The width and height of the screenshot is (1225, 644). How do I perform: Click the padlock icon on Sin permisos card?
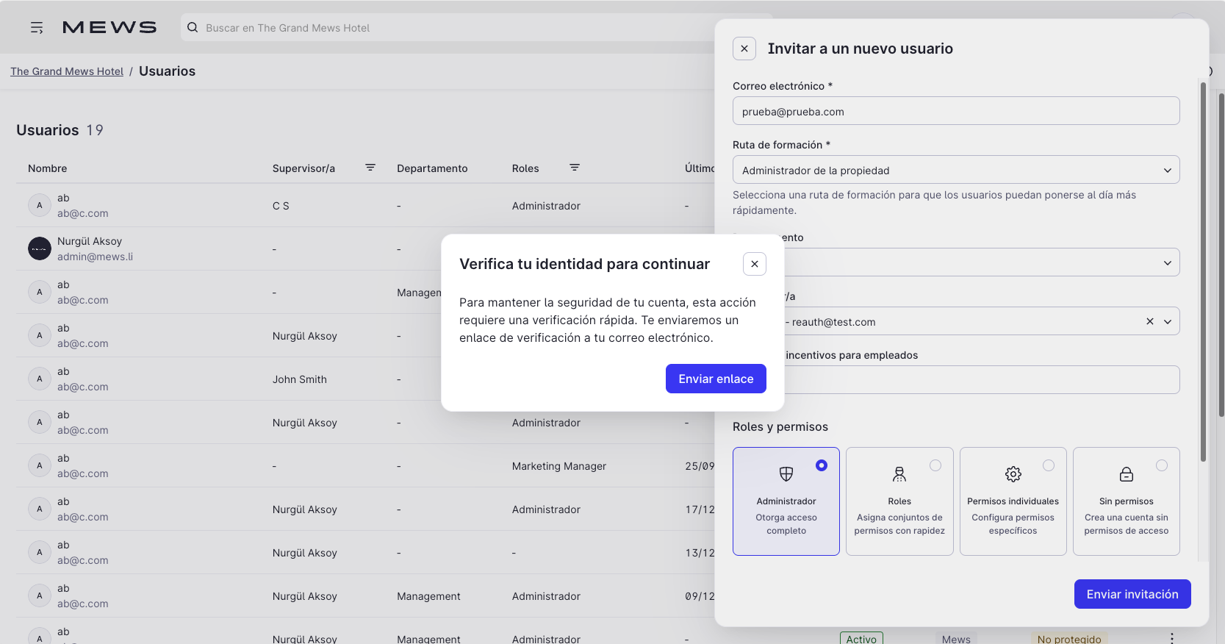1126,474
